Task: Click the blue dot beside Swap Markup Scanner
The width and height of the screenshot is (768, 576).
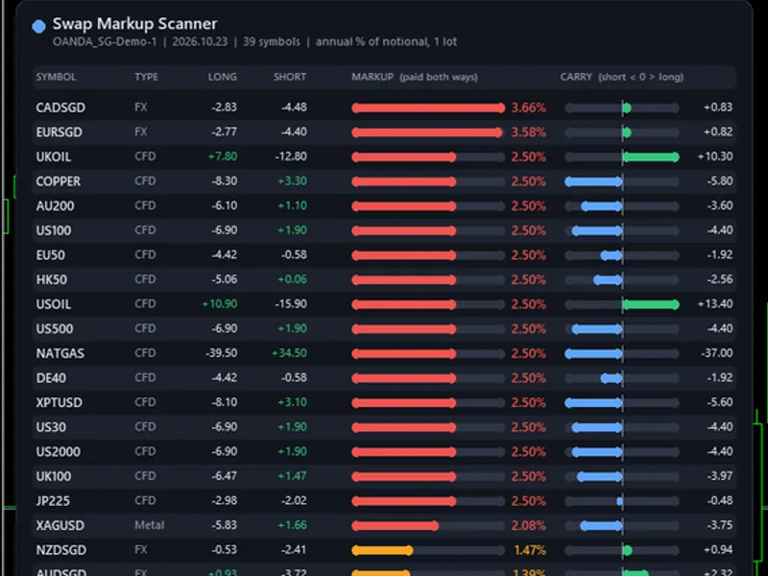Action: pyautogui.click(x=38, y=26)
